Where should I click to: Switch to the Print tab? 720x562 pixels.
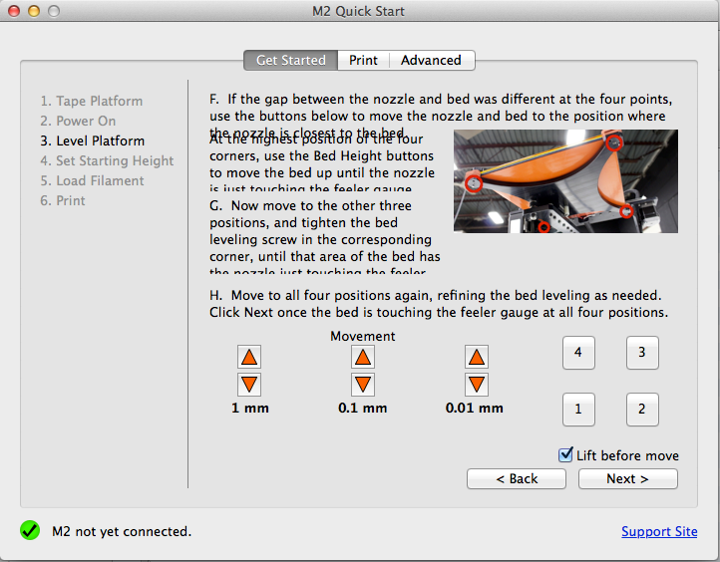coord(363,61)
